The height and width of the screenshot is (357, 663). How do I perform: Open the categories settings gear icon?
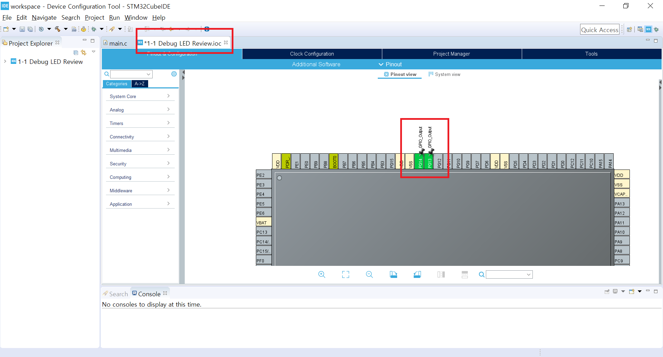[174, 74]
